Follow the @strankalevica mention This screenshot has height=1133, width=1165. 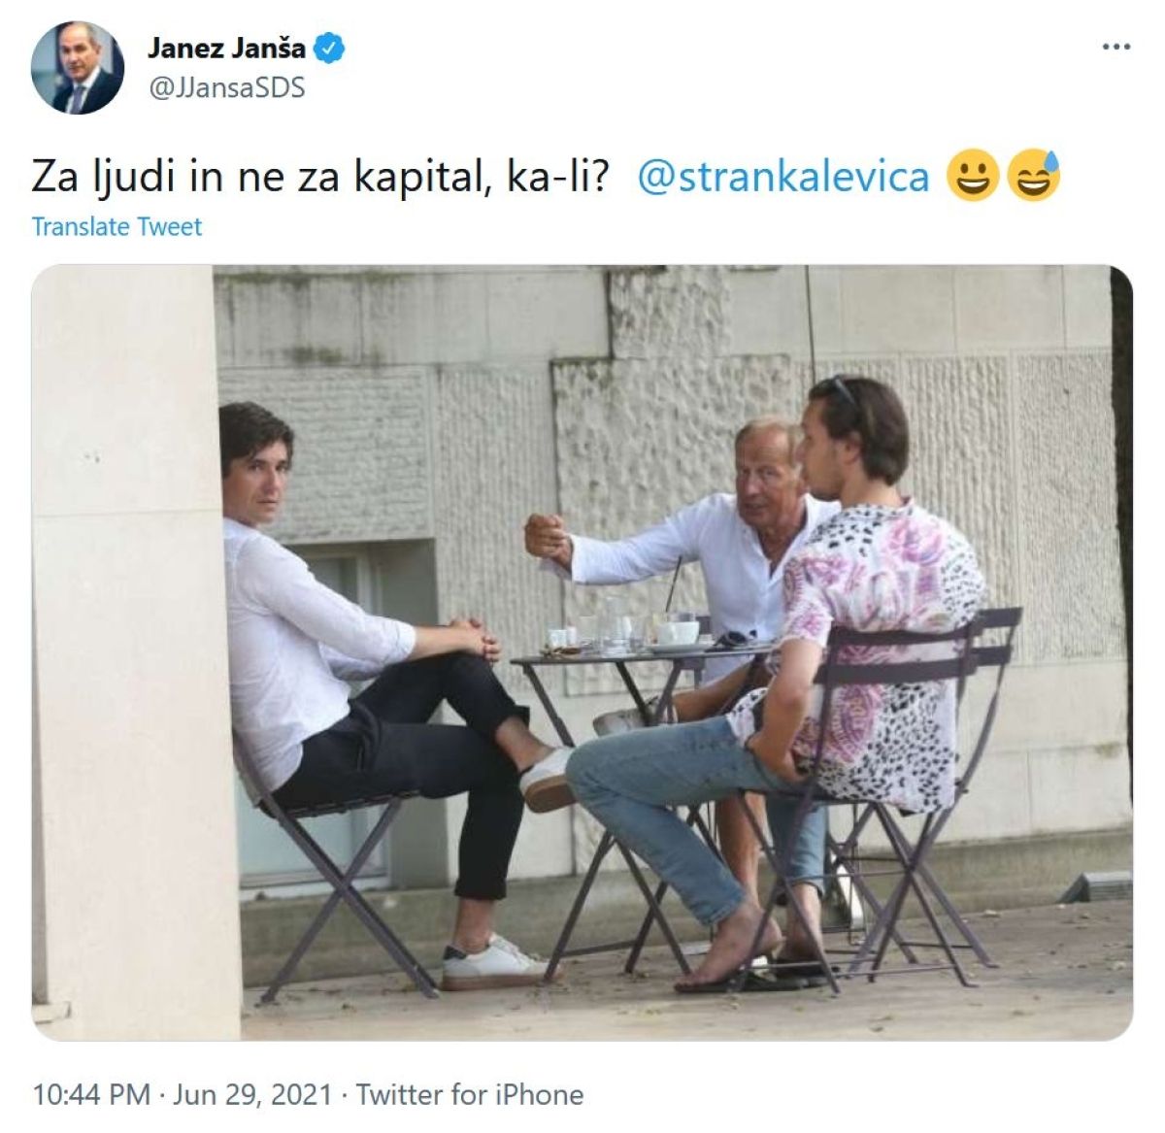point(783,177)
